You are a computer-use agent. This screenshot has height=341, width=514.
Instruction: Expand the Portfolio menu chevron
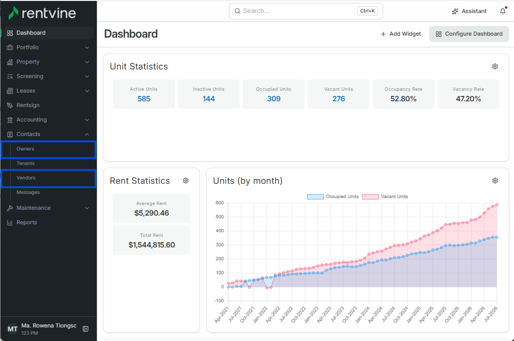(87, 47)
